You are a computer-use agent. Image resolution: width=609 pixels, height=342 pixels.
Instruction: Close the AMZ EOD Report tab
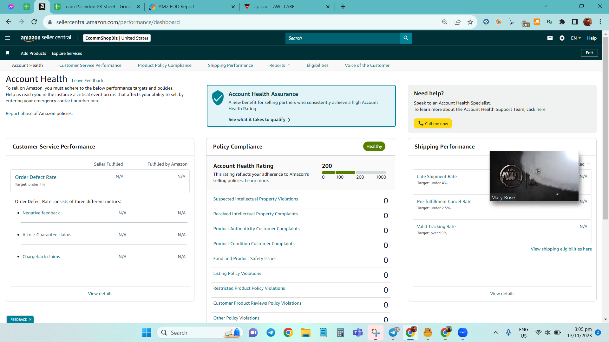coord(233,7)
